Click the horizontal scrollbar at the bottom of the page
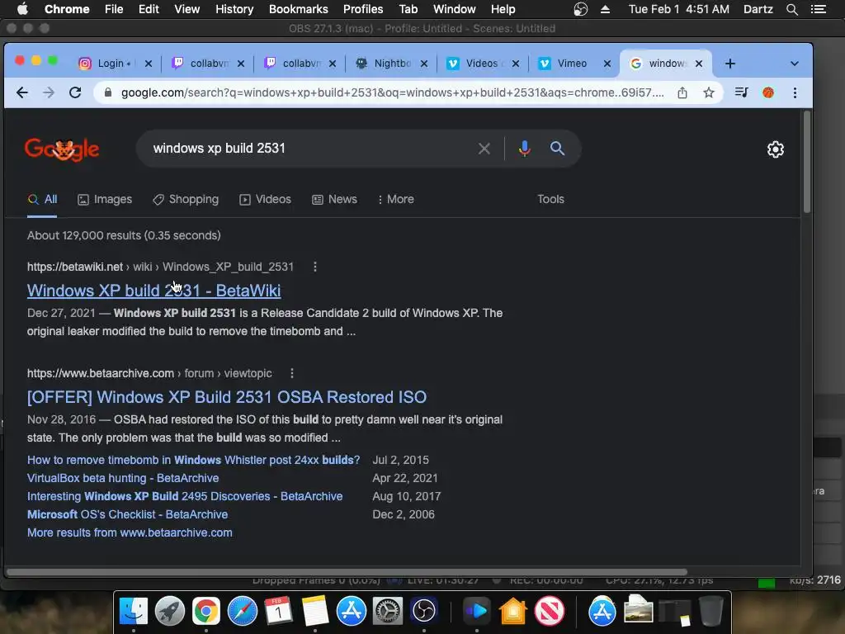The width and height of the screenshot is (845, 634). coord(347,572)
